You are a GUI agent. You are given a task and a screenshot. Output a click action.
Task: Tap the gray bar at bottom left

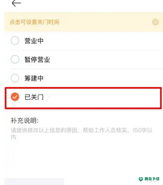point(34,181)
